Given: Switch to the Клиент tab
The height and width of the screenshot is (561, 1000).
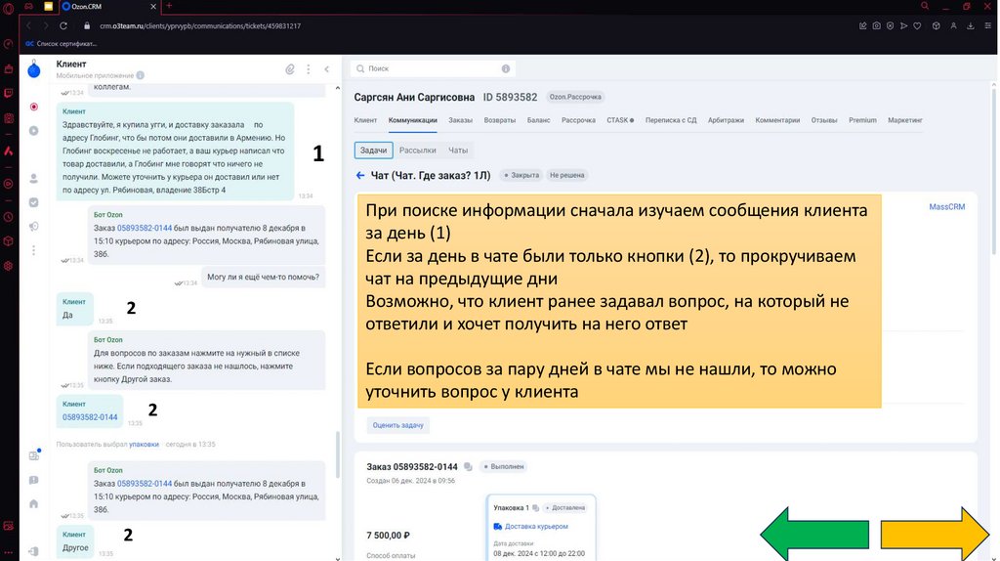Looking at the screenshot, I should pyautogui.click(x=365, y=120).
